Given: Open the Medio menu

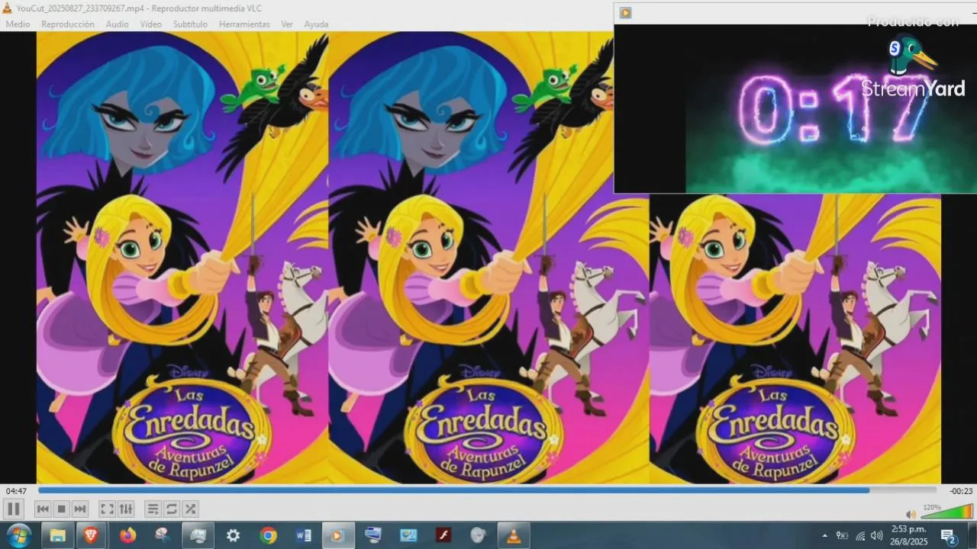Looking at the screenshot, I should click(18, 24).
